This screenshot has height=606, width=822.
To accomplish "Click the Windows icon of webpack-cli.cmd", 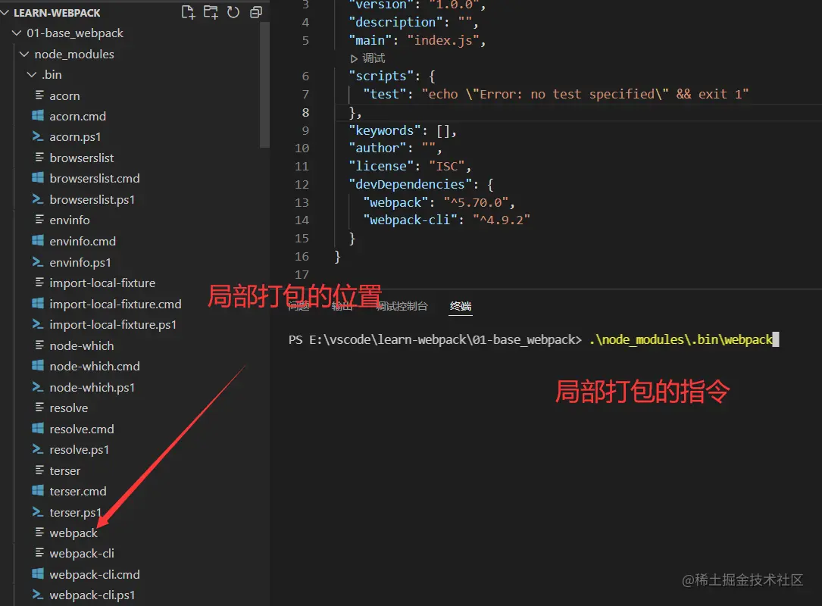I will coord(38,574).
